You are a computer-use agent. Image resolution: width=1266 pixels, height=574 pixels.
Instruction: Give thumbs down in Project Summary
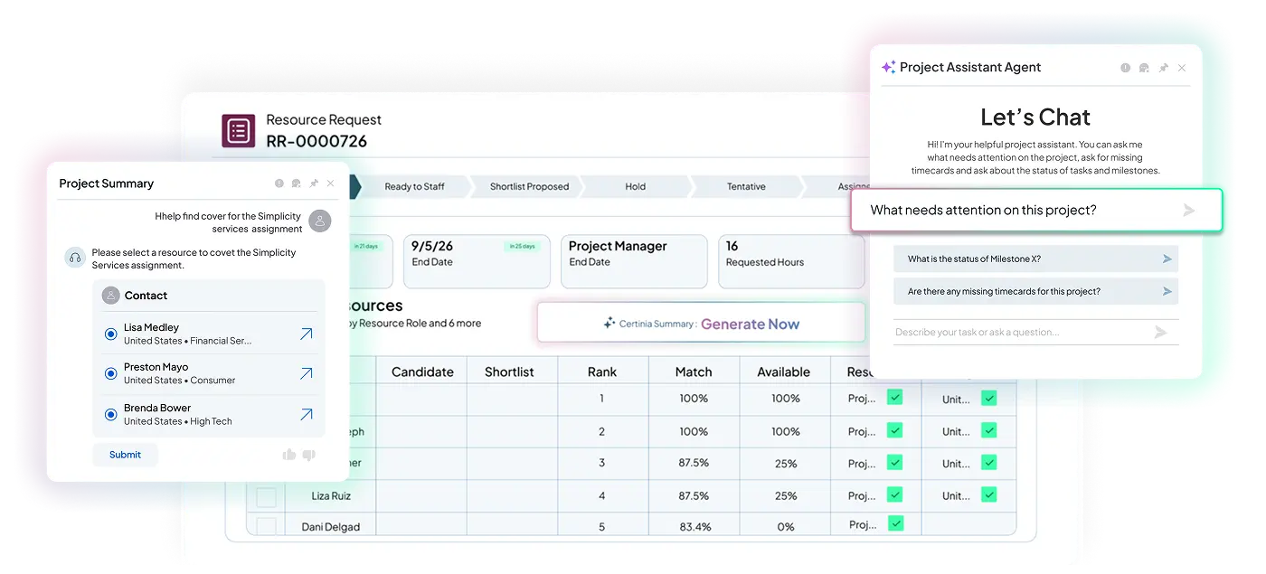(x=308, y=455)
